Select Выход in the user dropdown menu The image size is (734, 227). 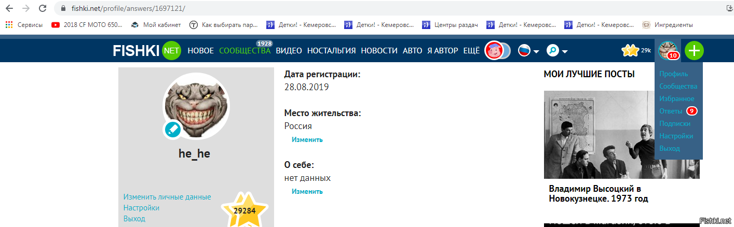pos(669,149)
